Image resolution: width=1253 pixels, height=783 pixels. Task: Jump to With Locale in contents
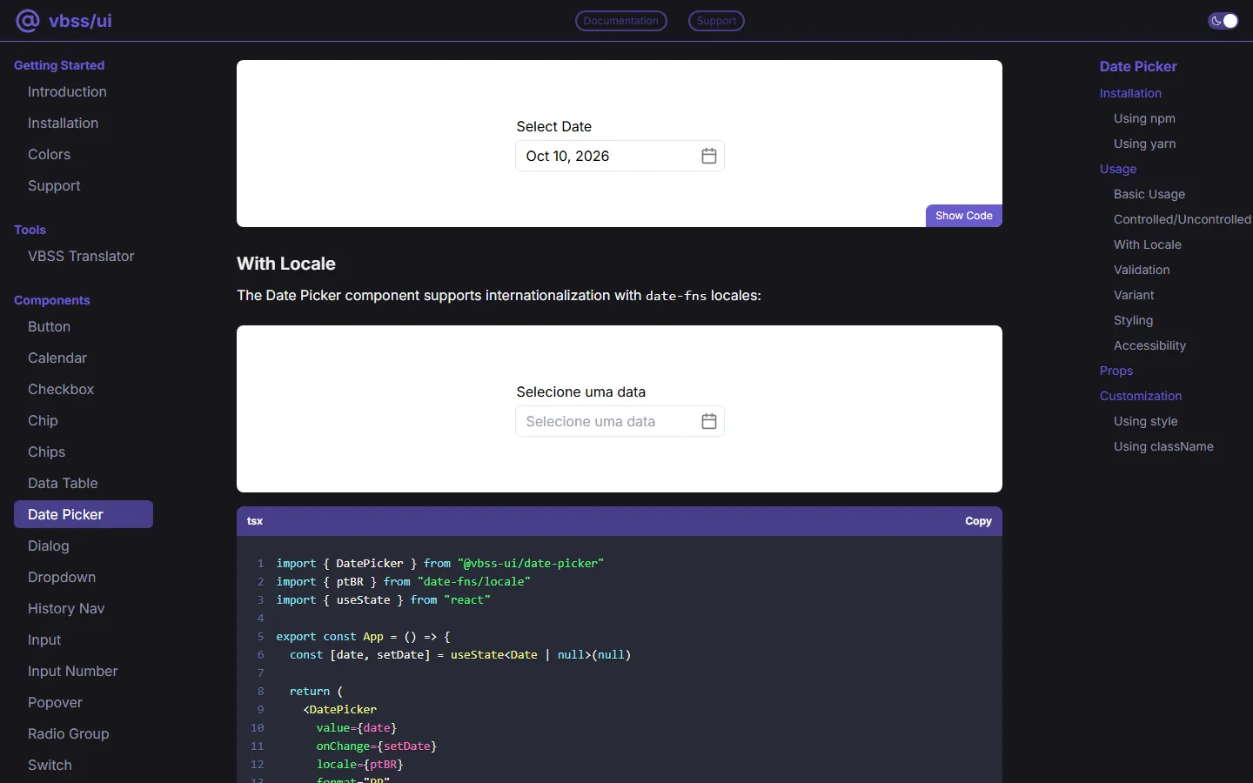click(x=1148, y=244)
